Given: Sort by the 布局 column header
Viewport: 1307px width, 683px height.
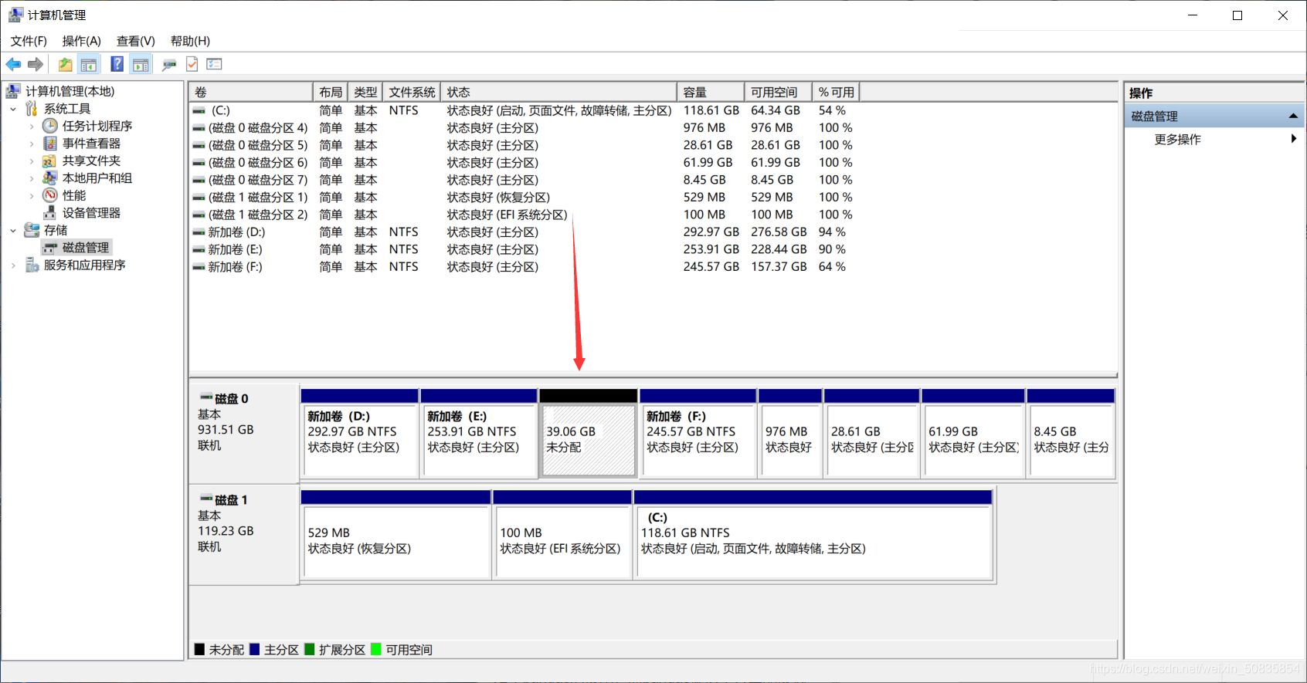Looking at the screenshot, I should coord(331,92).
